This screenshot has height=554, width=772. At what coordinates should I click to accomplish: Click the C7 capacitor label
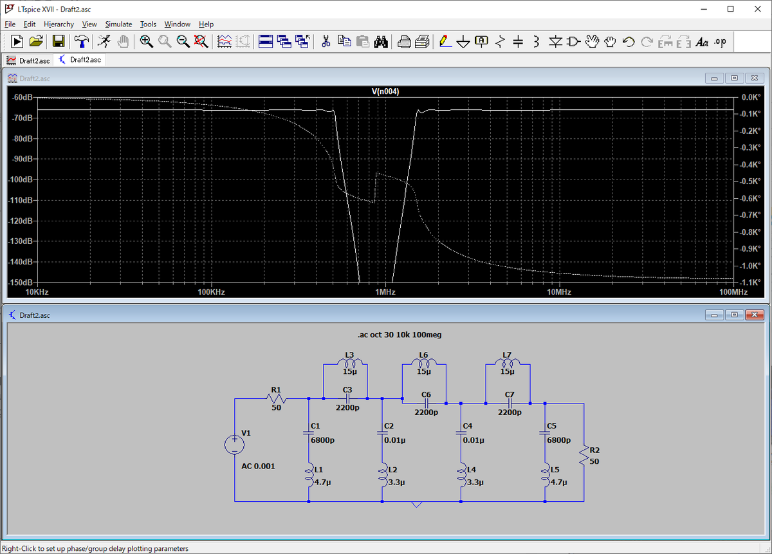click(510, 394)
